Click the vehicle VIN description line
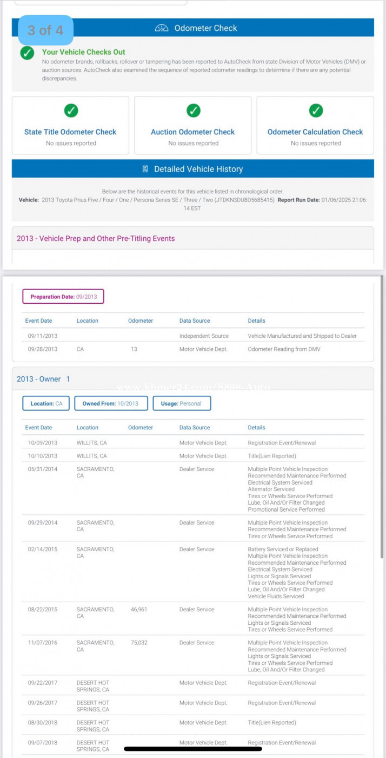 (x=147, y=200)
